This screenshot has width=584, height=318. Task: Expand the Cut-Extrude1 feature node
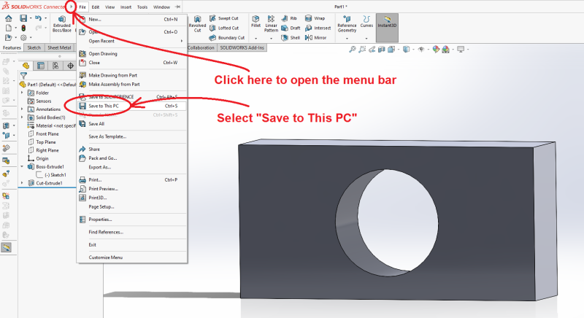[x=23, y=183]
